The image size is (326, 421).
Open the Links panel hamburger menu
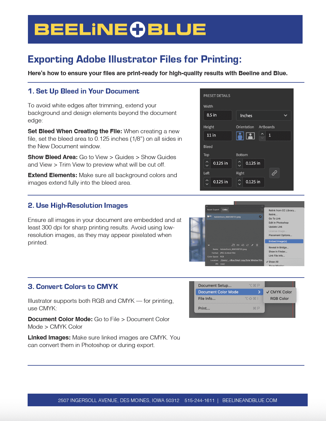click(262, 210)
